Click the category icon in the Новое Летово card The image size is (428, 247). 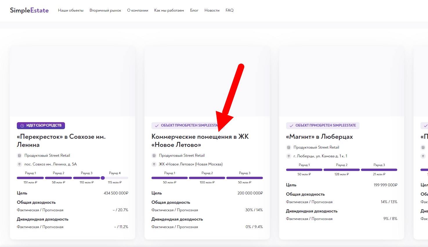coord(154,156)
